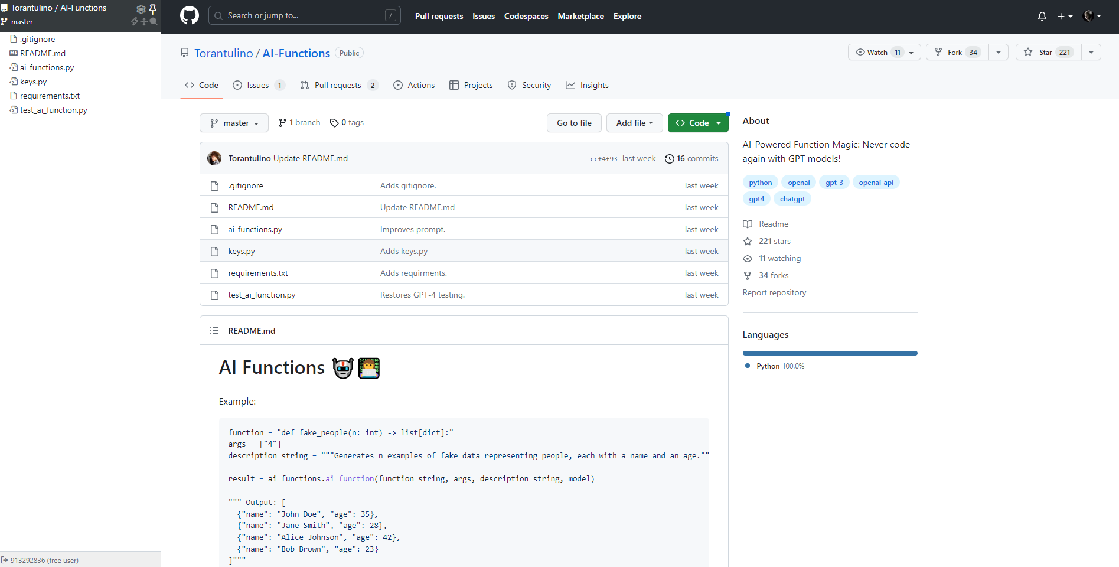Select the Code tab
1119x567 pixels.
click(201, 85)
